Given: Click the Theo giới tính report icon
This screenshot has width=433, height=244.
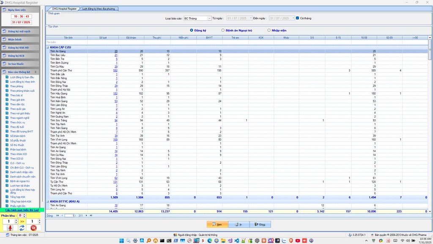Looking at the screenshot, I should click(x=7, y=100).
